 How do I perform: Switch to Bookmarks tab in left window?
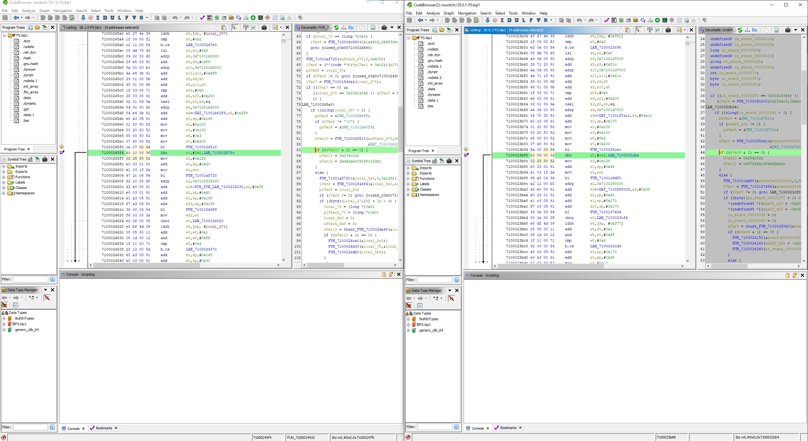[x=104, y=428]
